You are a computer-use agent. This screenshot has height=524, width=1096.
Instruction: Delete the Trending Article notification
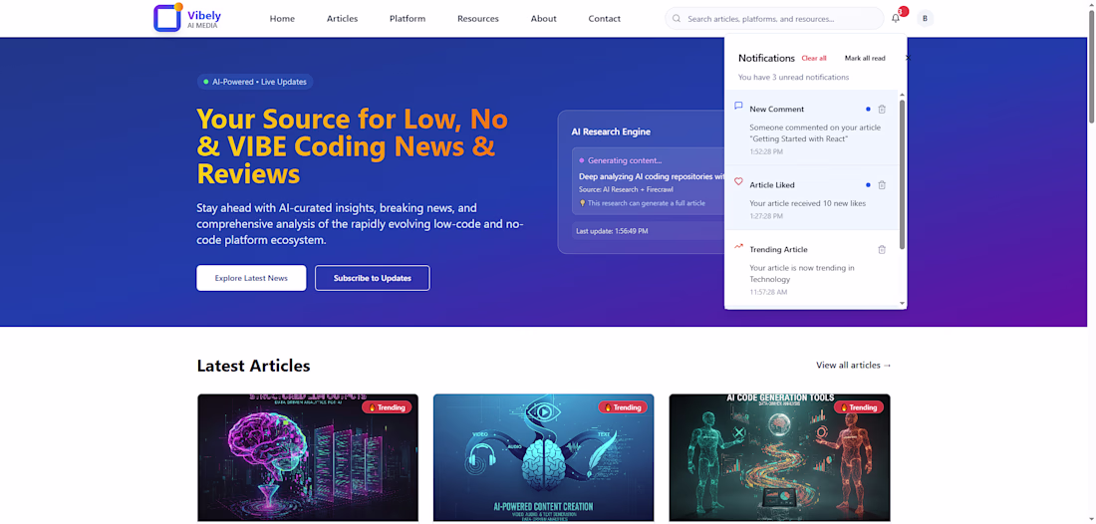(882, 249)
